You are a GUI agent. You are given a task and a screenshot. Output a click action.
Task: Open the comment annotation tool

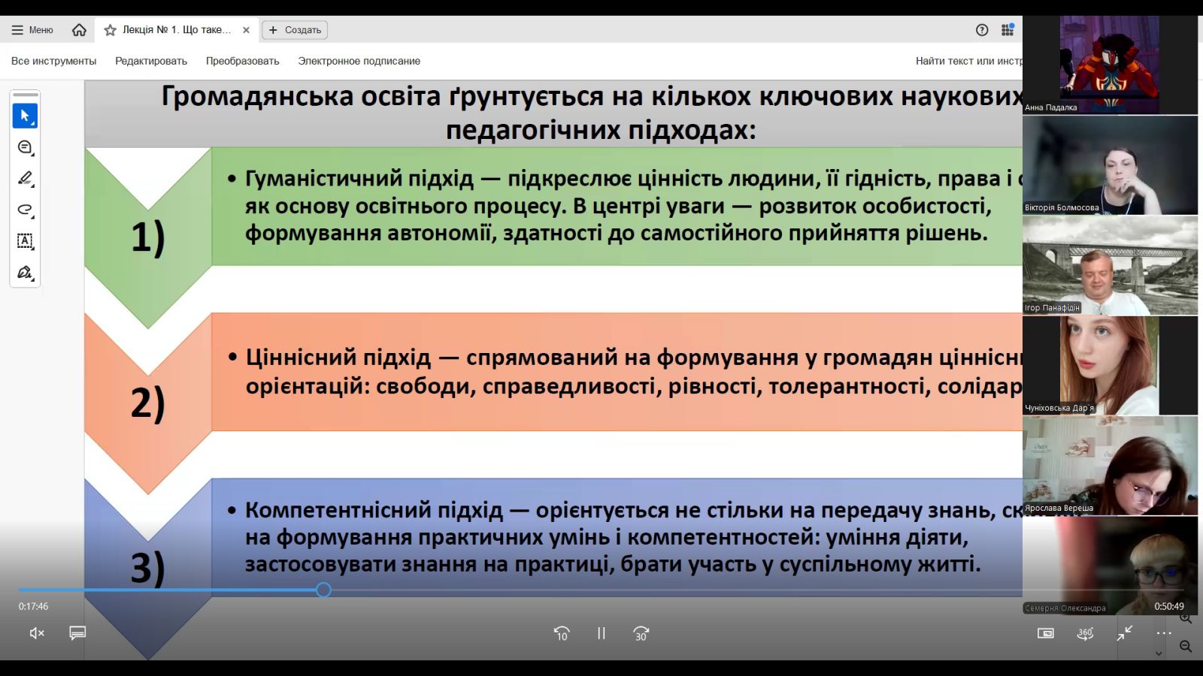point(25,146)
